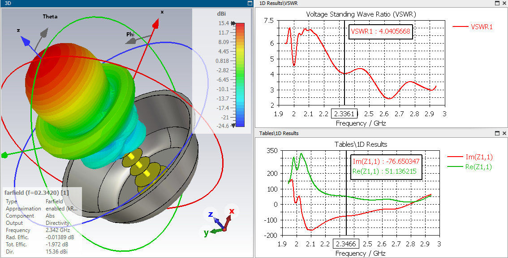The image size is (508, 258).
Task: Maximize the 3D farfield view window
Action: click(x=250, y=3)
